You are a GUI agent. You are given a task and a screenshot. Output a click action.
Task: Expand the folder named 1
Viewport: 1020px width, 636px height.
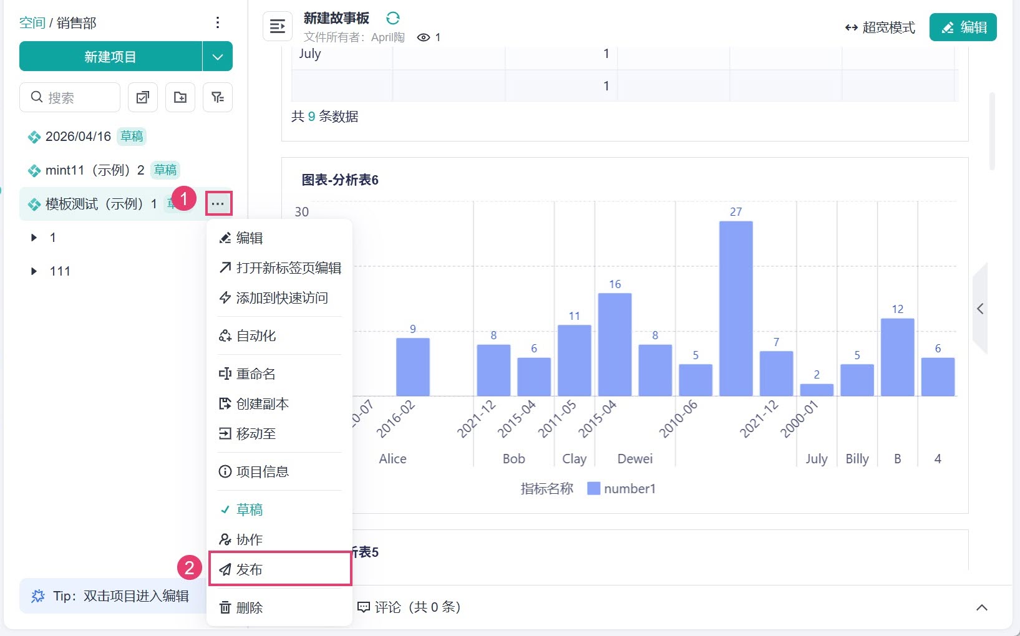pyautogui.click(x=34, y=238)
